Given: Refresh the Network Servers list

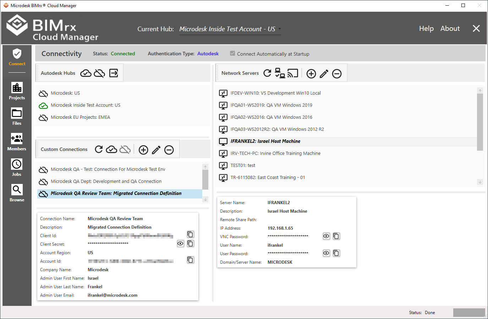Looking at the screenshot, I should point(267,73).
